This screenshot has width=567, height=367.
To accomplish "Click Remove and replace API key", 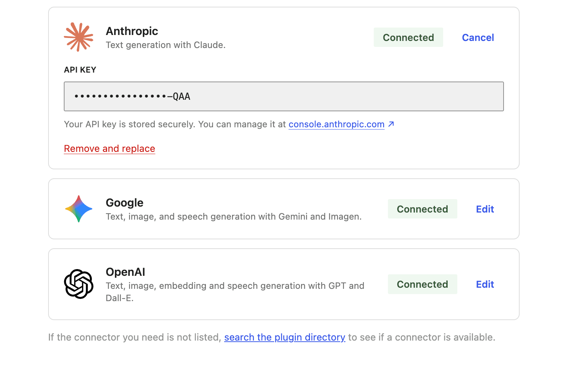I will [109, 149].
